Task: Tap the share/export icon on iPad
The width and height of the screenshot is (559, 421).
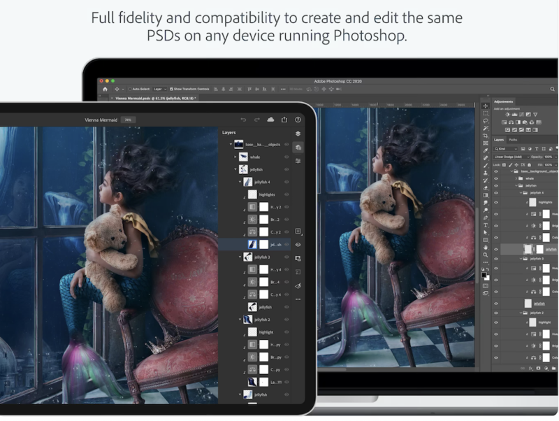Action: click(284, 120)
